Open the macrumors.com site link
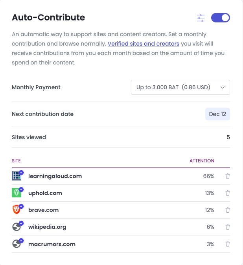 click(x=52, y=244)
